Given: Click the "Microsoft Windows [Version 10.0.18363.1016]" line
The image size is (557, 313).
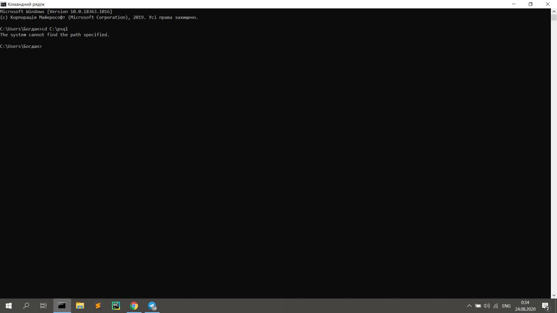Looking at the screenshot, I should 56,11.
